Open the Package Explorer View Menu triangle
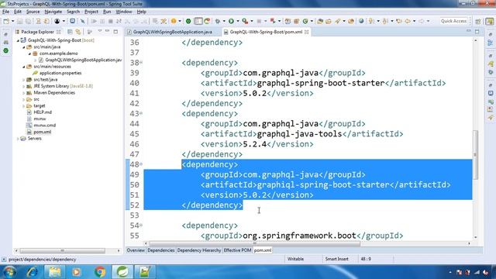 [100, 32]
